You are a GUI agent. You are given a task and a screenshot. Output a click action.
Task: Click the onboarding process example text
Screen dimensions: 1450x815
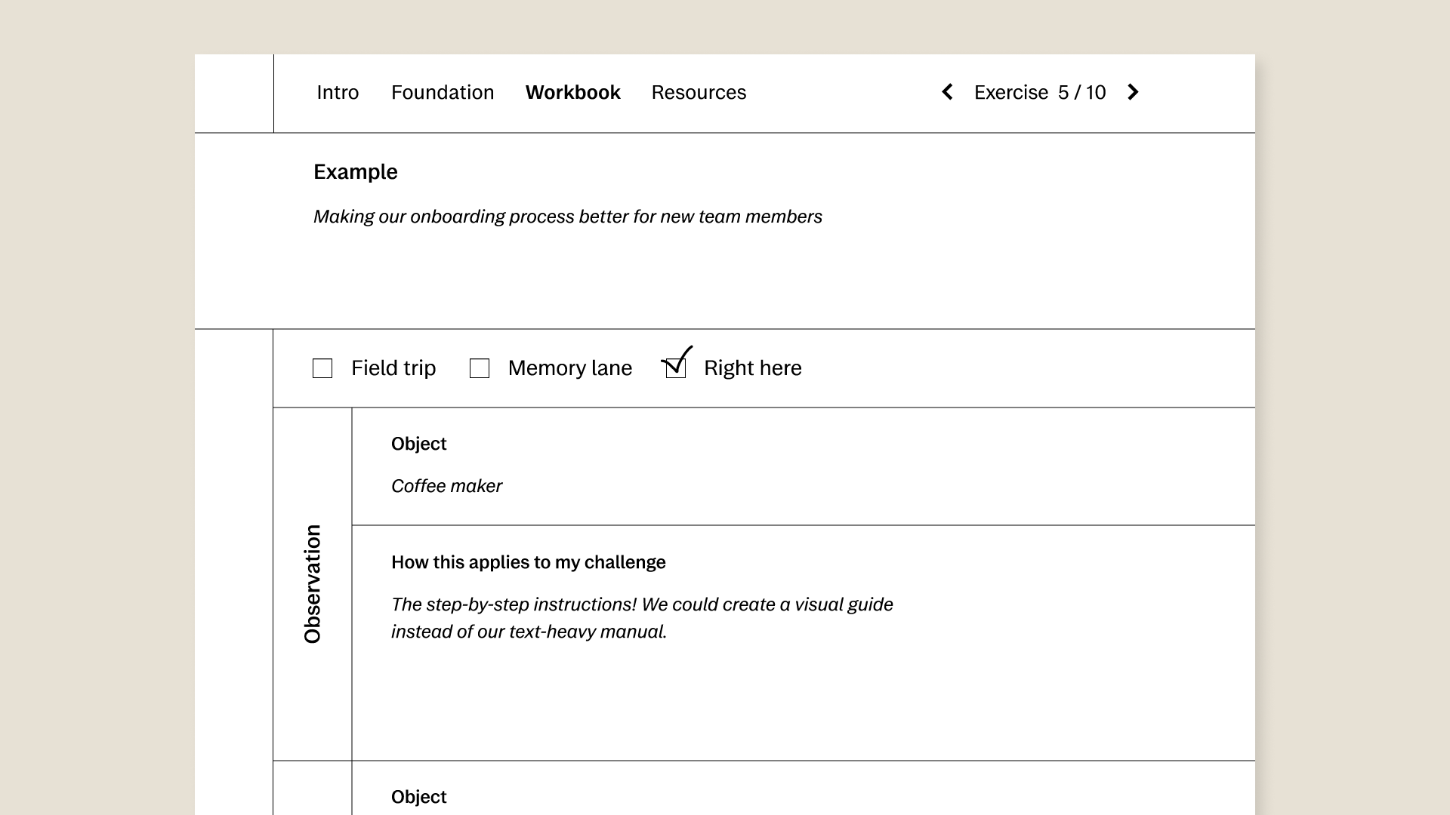pos(567,217)
